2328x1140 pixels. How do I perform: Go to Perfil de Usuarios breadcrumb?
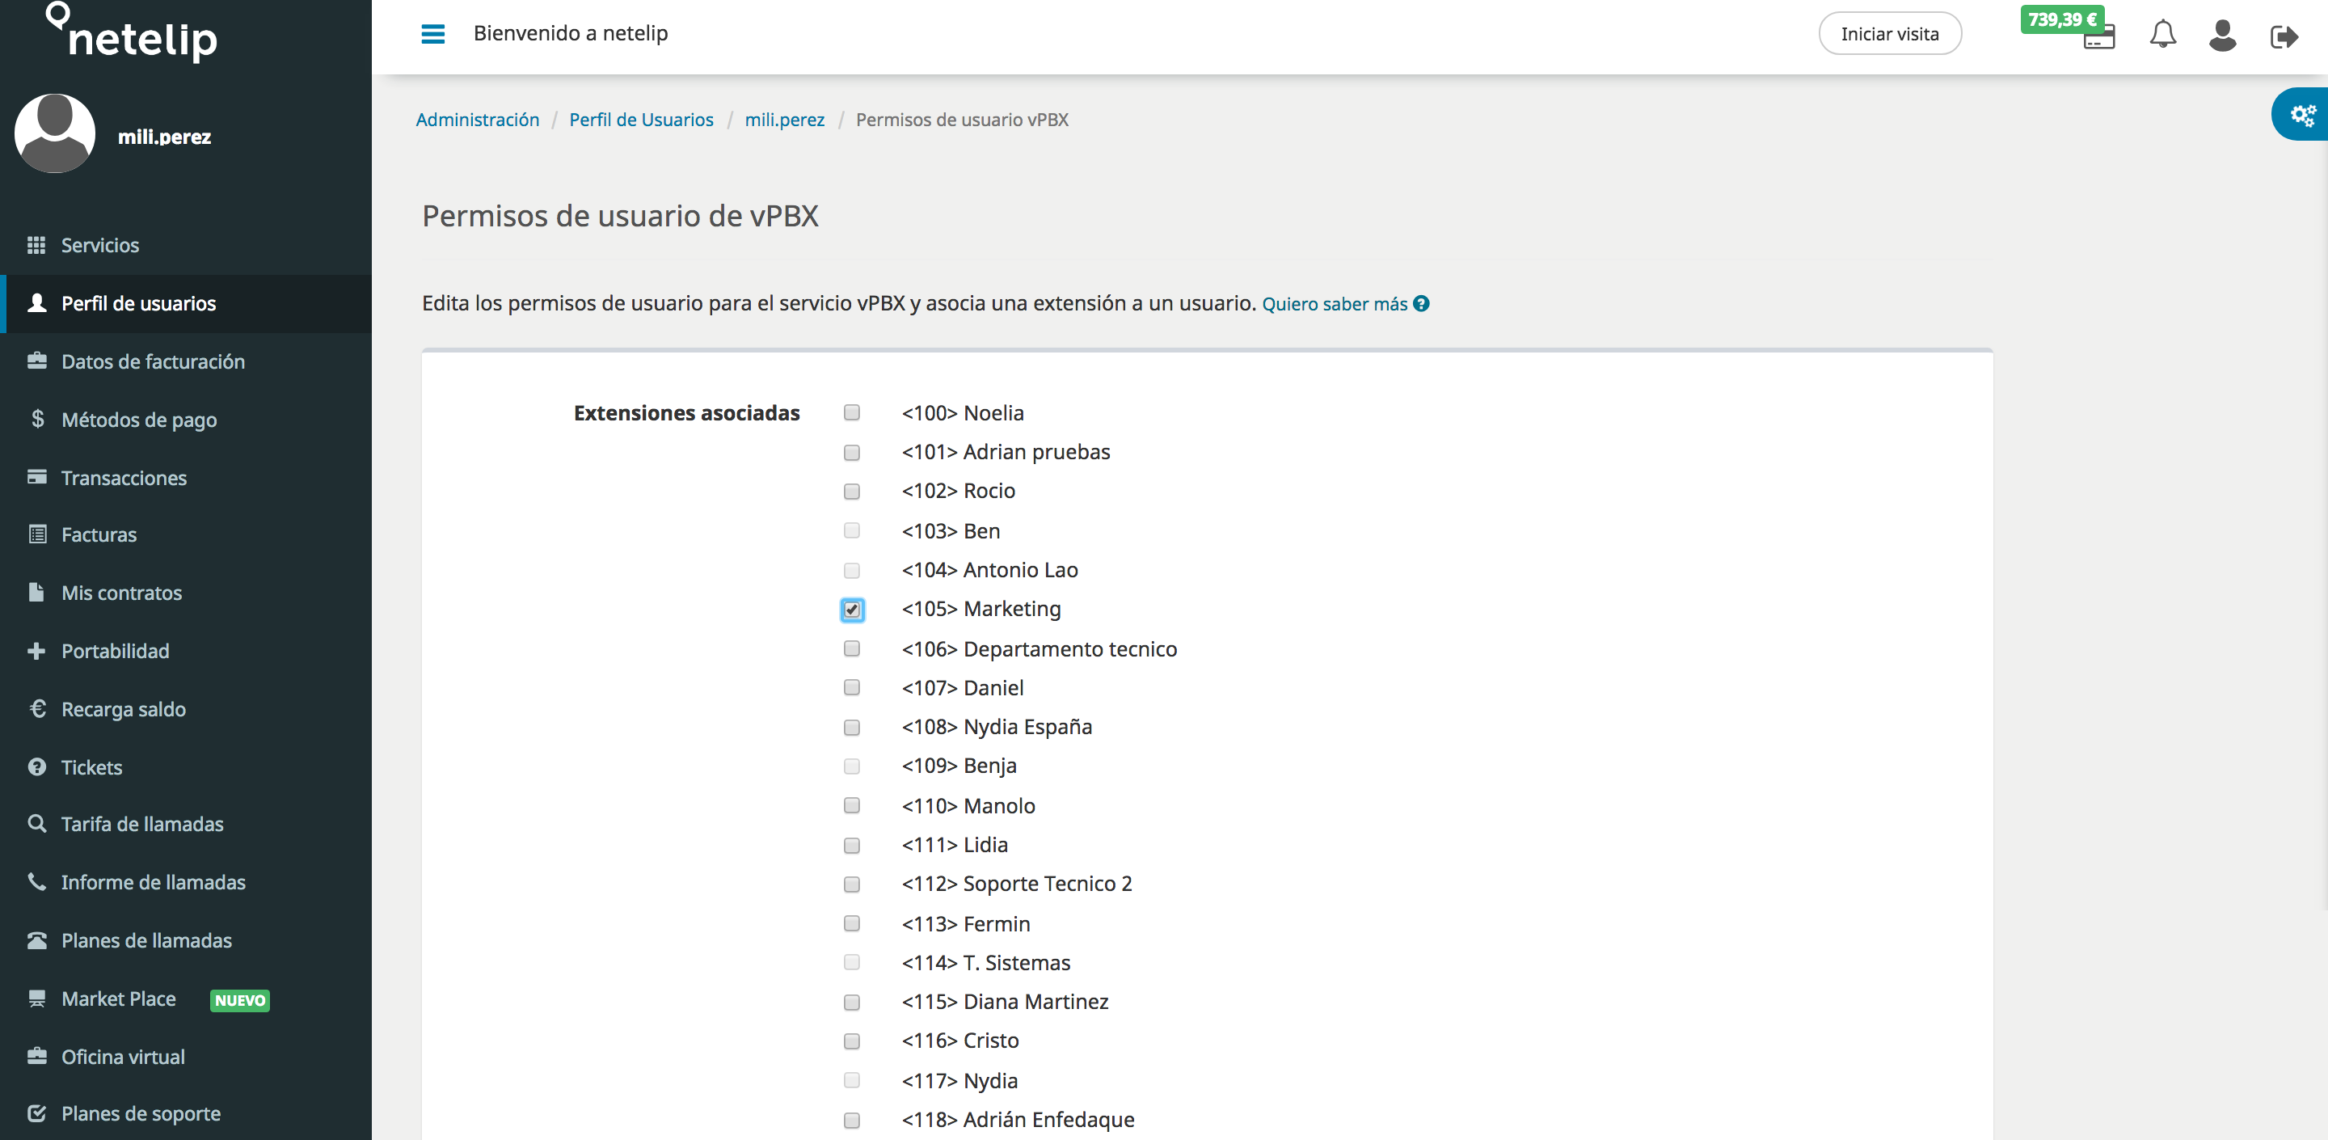641,120
